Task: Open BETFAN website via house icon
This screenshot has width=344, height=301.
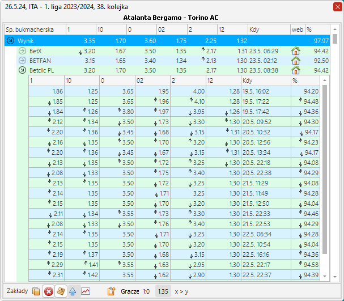Action: (295, 61)
